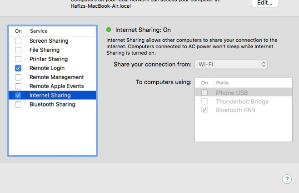Click the iPhone USB port name
299x193 pixels.
point(231,93)
